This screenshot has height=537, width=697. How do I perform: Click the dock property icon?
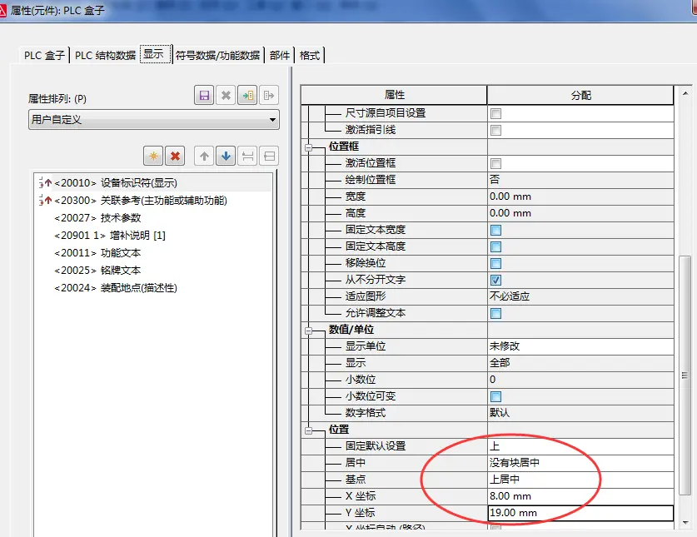pyautogui.click(x=247, y=156)
